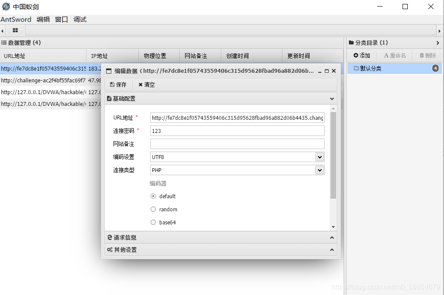The width and height of the screenshot is (444, 295).
Task: Open the 连接类型 PHP dropdown
Action: 320,170
